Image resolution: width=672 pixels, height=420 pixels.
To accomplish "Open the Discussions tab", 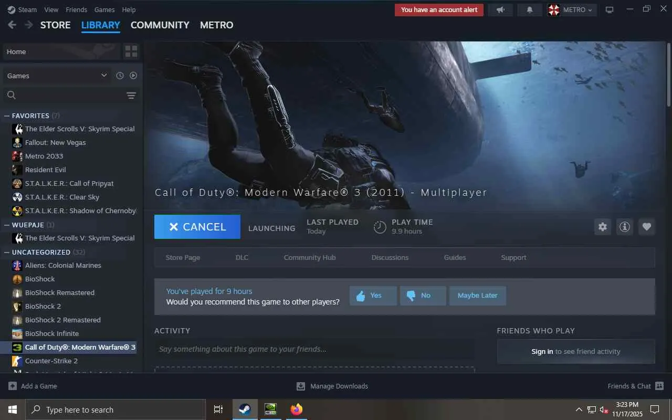I will [x=390, y=258].
